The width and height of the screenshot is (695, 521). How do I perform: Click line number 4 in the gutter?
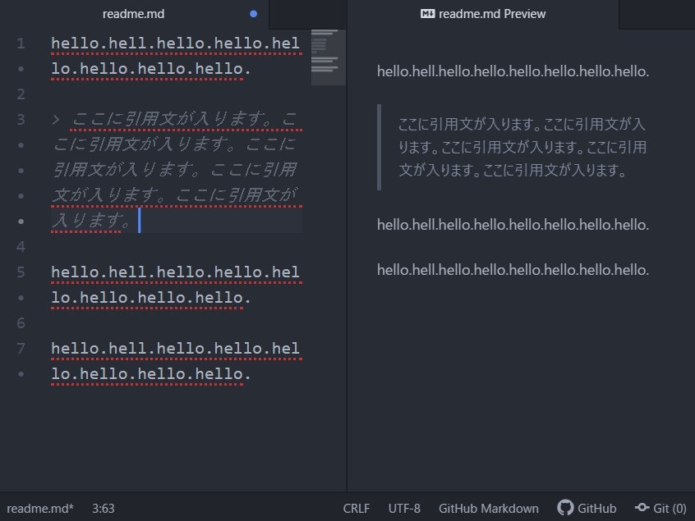pos(21,246)
